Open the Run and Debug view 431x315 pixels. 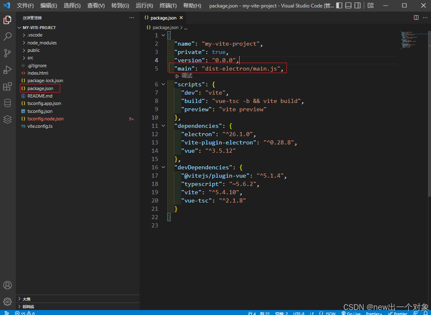click(x=7, y=70)
